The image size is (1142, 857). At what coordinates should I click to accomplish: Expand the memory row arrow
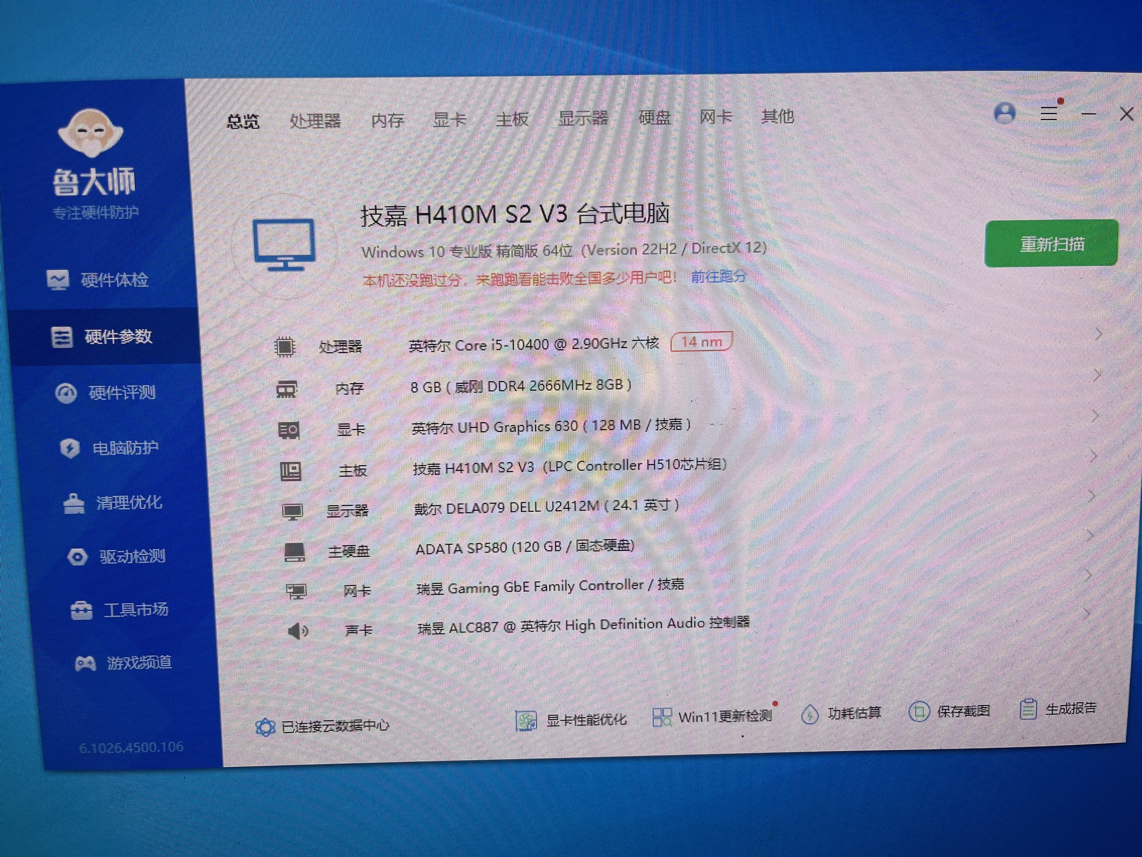1097,375
